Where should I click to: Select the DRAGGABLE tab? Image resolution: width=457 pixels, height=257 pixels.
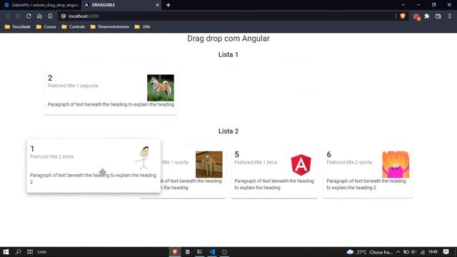coord(121,5)
